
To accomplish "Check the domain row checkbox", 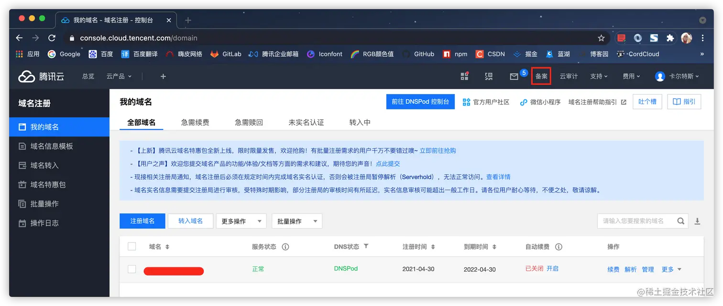I will tap(132, 269).
